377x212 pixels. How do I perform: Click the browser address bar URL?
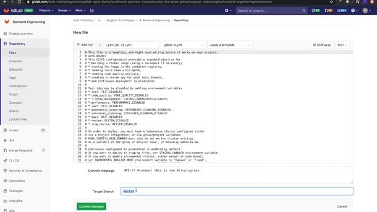[x=152, y=2]
